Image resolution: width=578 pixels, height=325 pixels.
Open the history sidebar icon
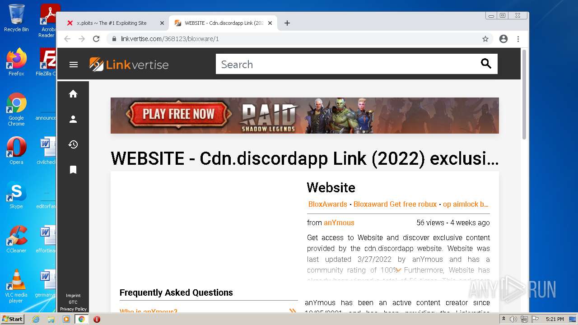pyautogui.click(x=73, y=144)
